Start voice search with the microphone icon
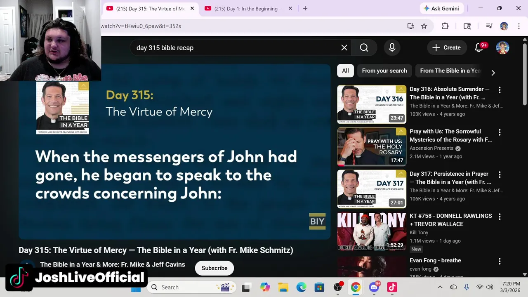Viewport: 528px width, 297px height. click(392, 48)
